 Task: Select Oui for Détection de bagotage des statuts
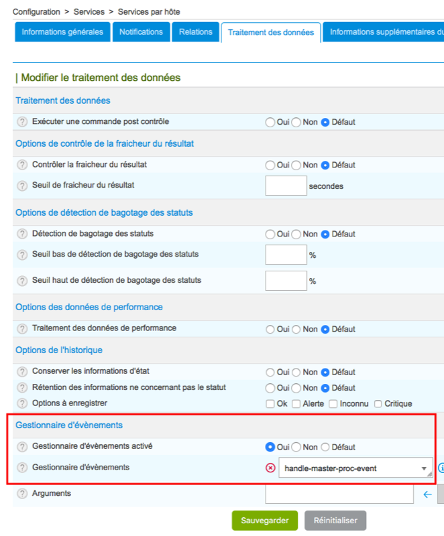270,234
